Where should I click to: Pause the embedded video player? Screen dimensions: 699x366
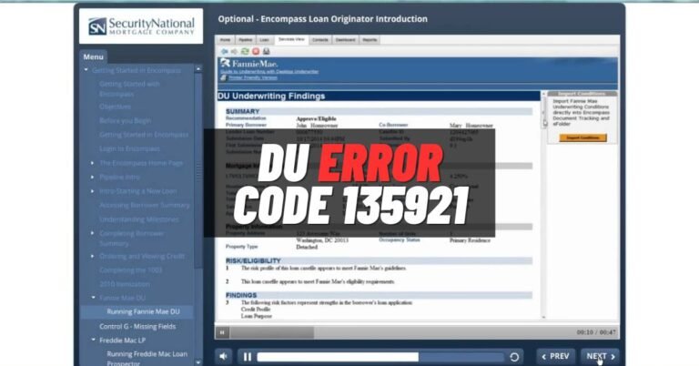point(222,332)
